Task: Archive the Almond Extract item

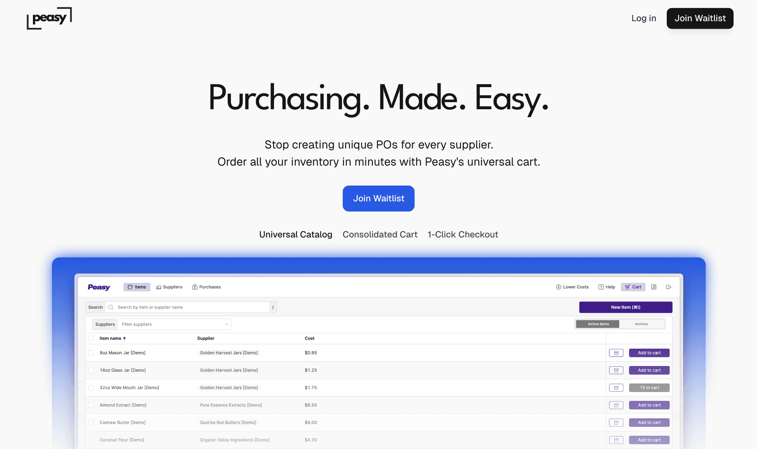Action: pos(616,405)
